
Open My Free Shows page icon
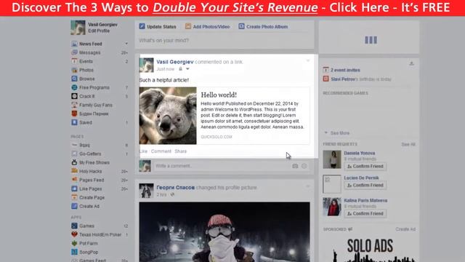pos(74,162)
